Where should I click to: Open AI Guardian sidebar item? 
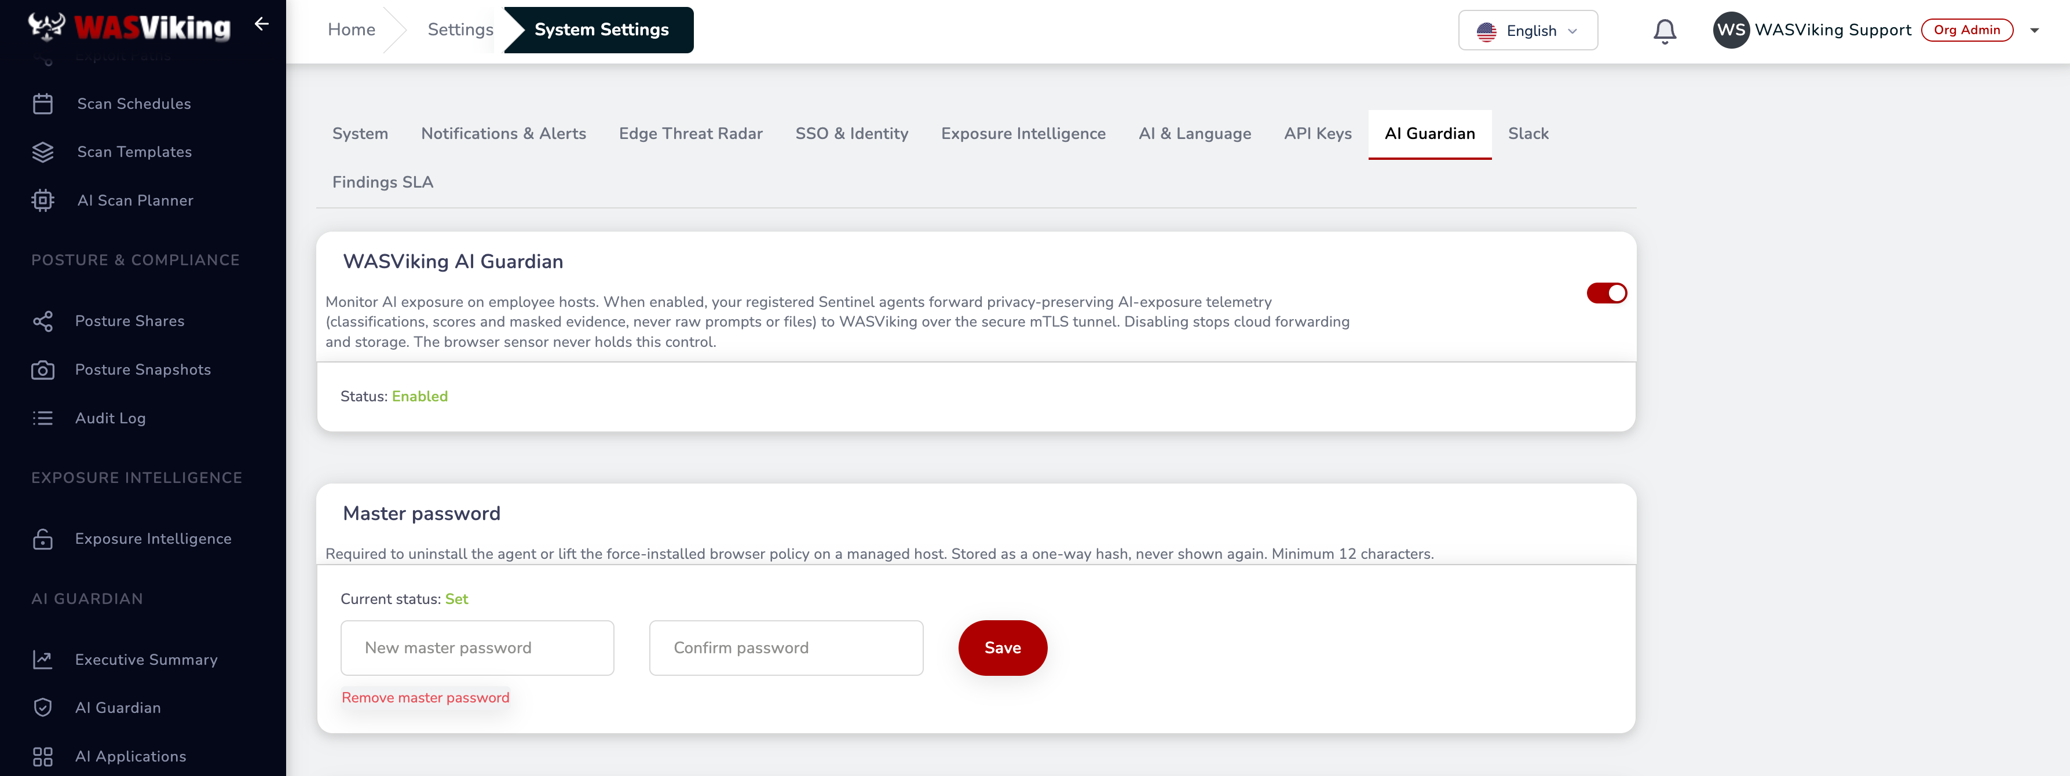click(x=118, y=708)
